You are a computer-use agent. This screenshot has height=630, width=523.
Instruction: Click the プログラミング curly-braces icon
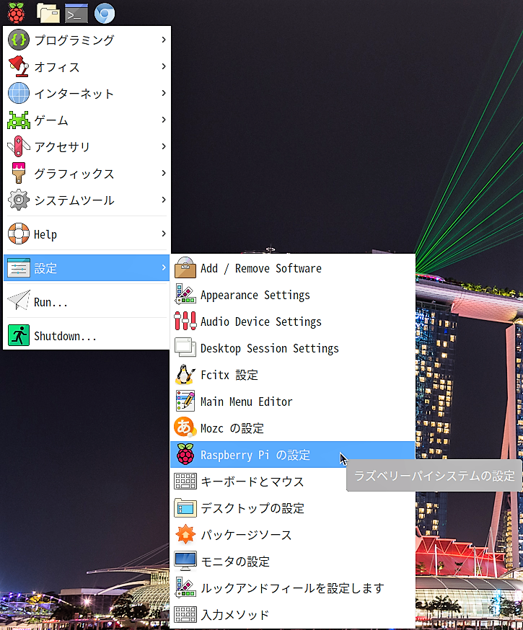(x=19, y=40)
